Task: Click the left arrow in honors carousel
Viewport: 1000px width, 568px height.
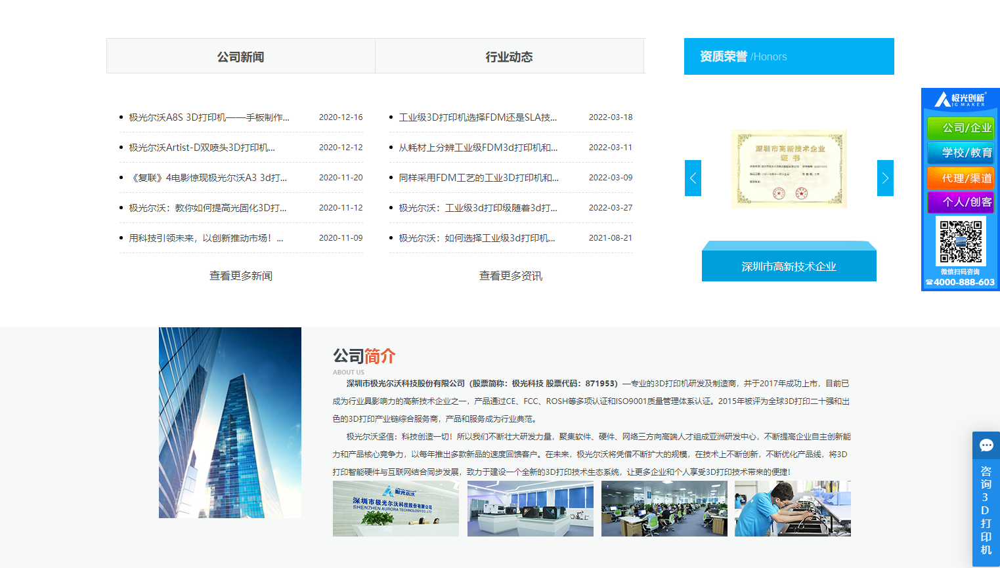Action: tap(693, 178)
